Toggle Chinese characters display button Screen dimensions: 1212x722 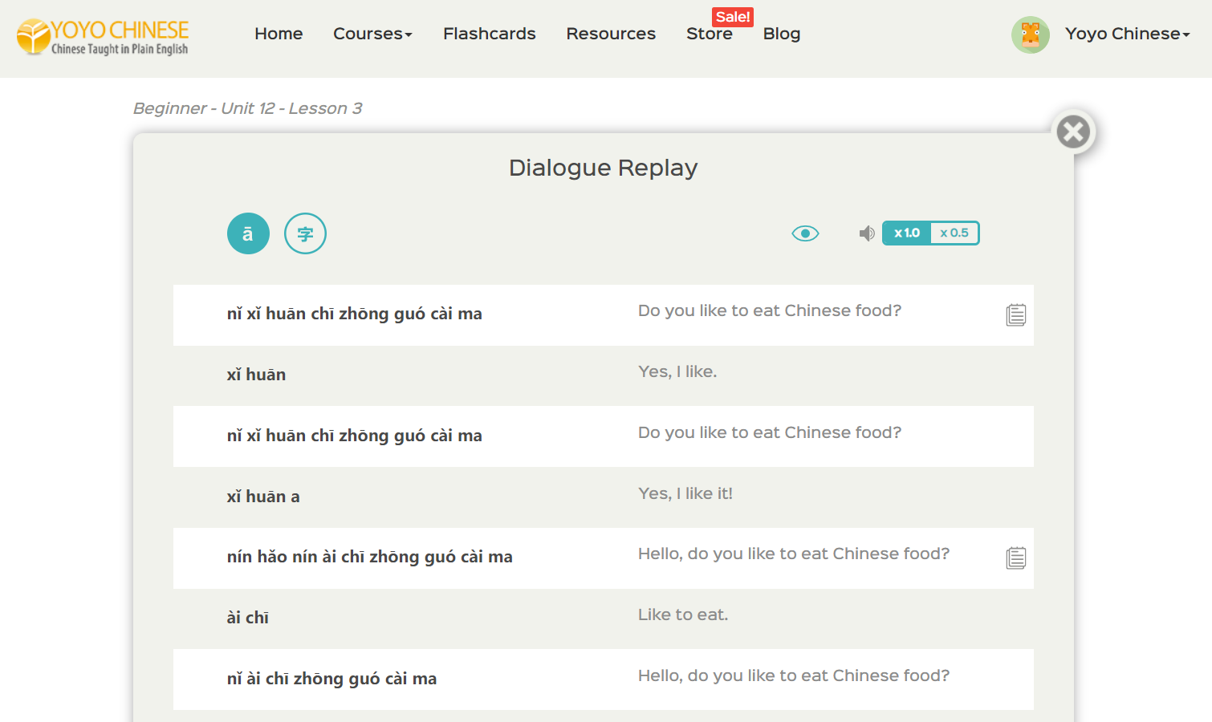(x=305, y=233)
